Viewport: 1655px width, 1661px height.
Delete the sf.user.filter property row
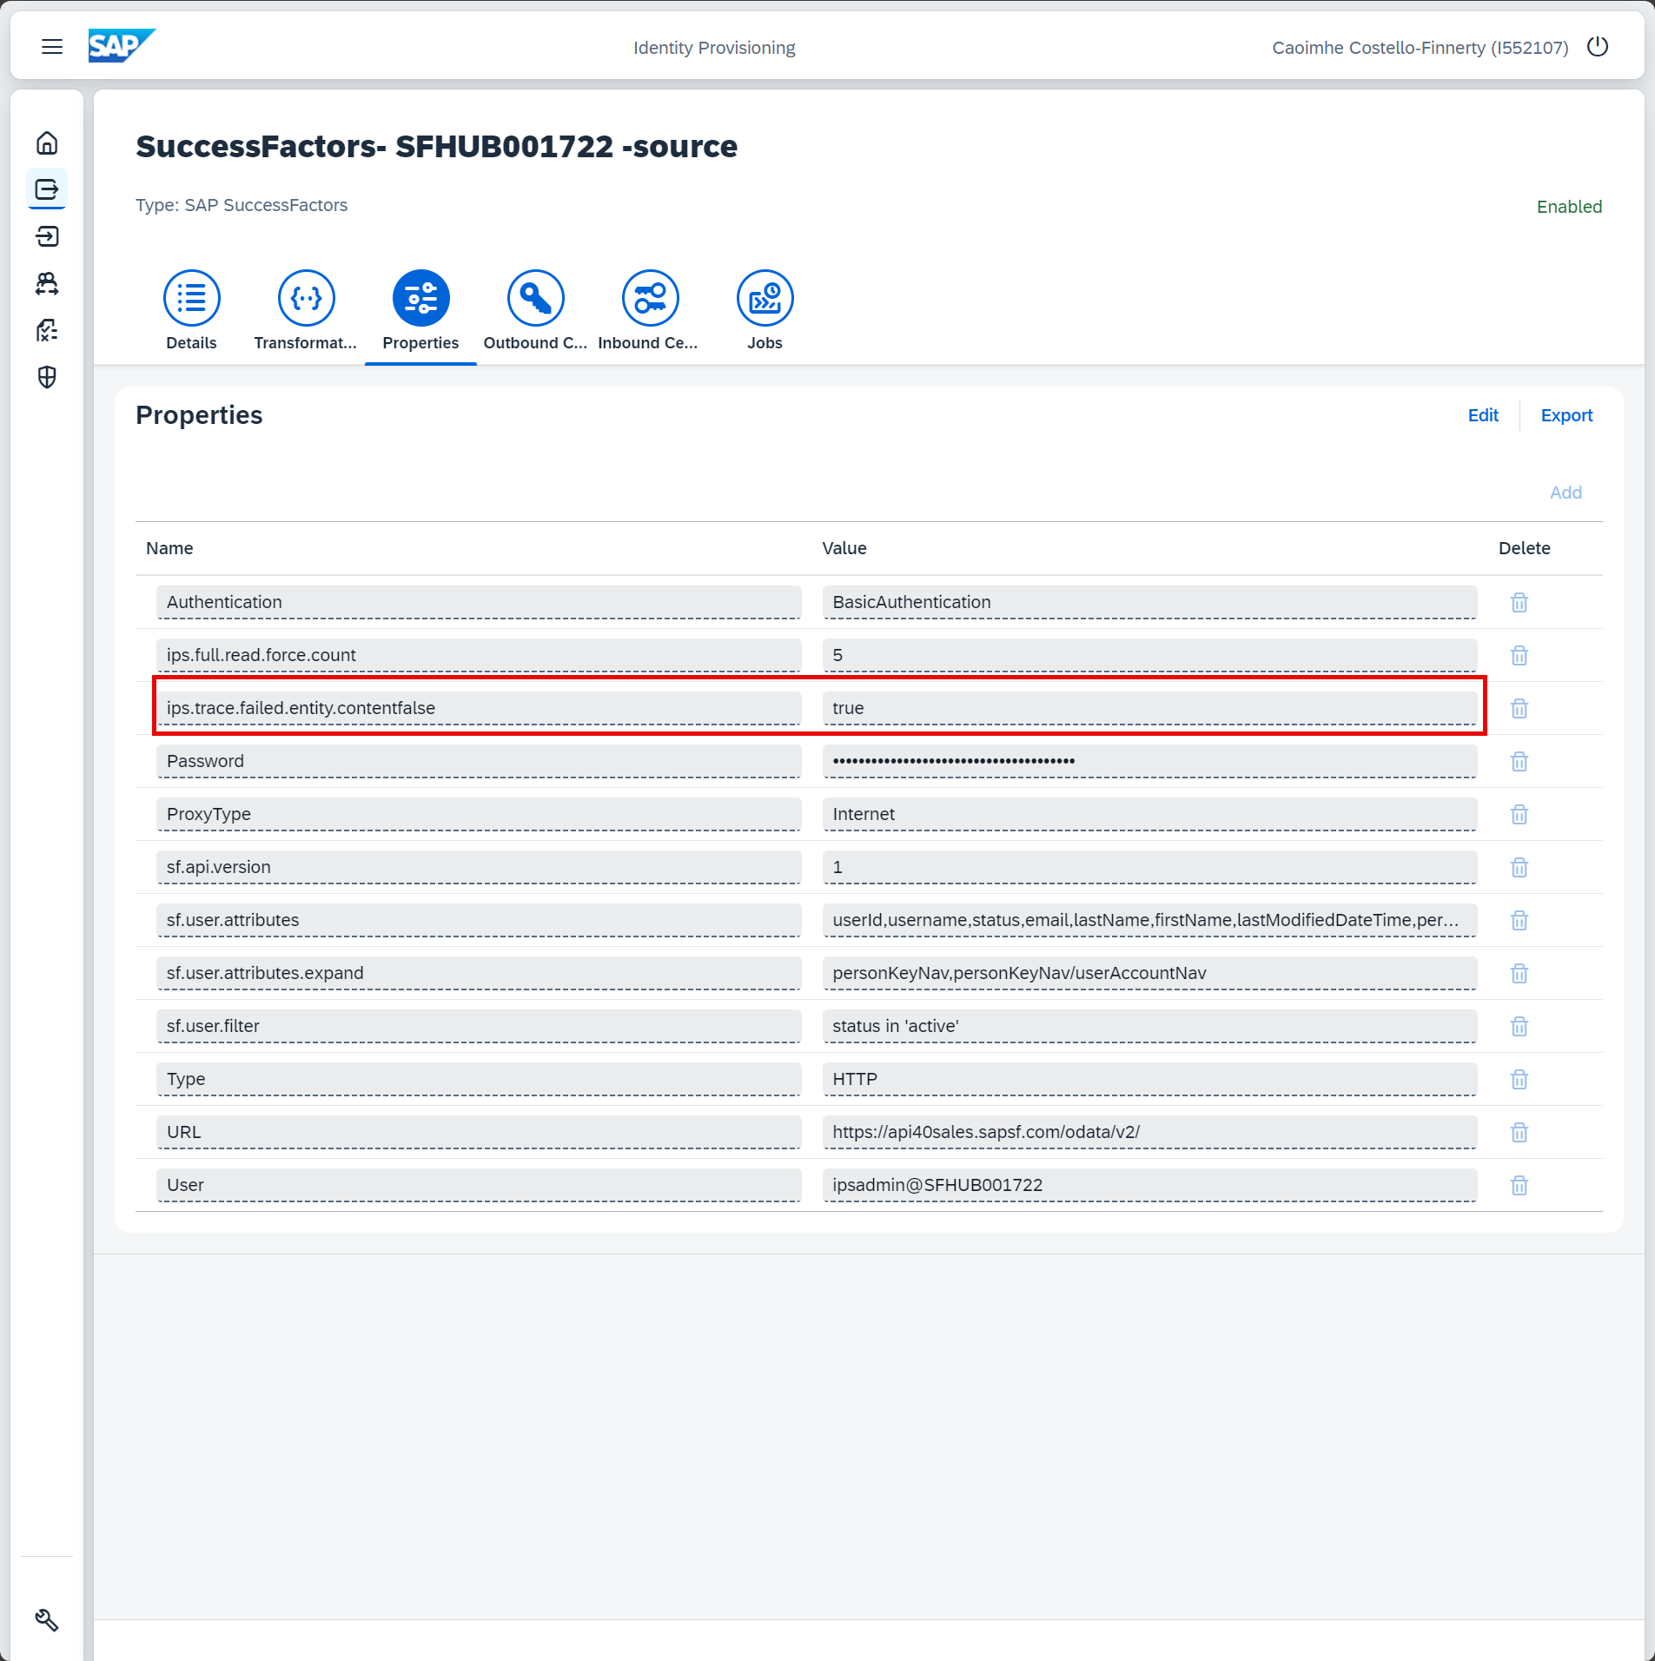pyautogui.click(x=1519, y=1026)
